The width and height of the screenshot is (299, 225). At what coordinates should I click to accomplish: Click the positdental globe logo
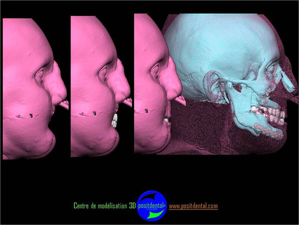click(152, 206)
